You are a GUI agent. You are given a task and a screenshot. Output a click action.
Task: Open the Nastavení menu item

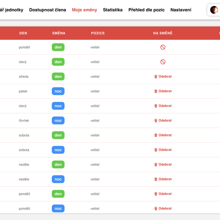point(181,10)
